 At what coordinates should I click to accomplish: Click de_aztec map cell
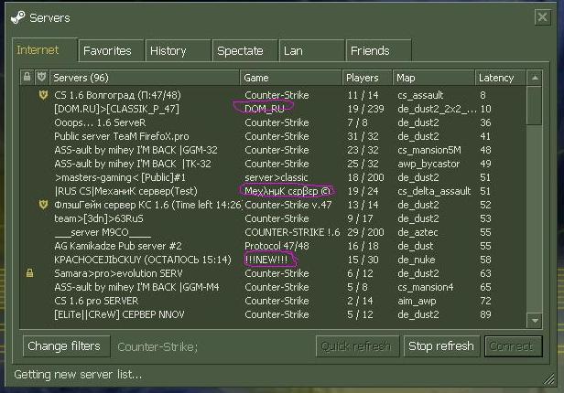(x=418, y=232)
